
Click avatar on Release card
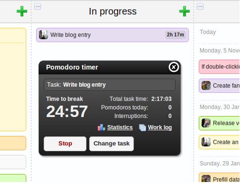[206, 123]
